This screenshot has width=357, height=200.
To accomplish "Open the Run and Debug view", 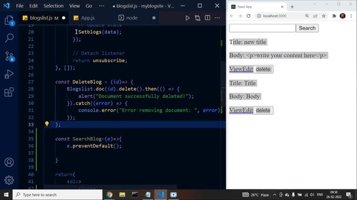I will click(9, 74).
